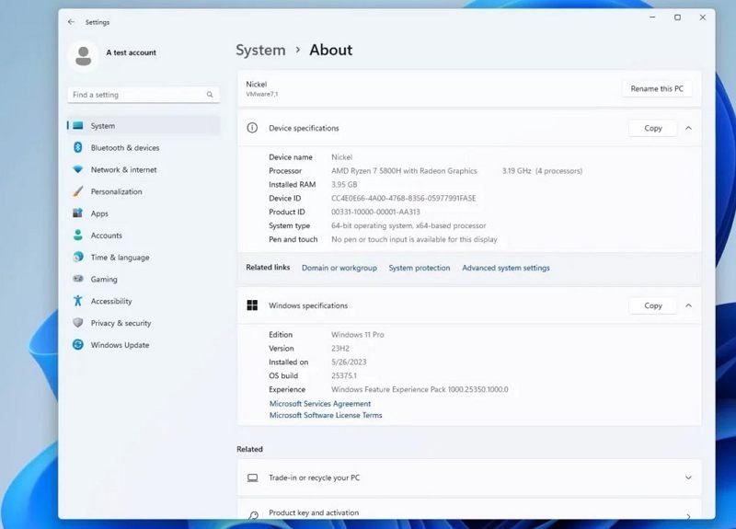Open the Network & internet settings page
Viewport: 736px width, 529px height.
[144, 169]
